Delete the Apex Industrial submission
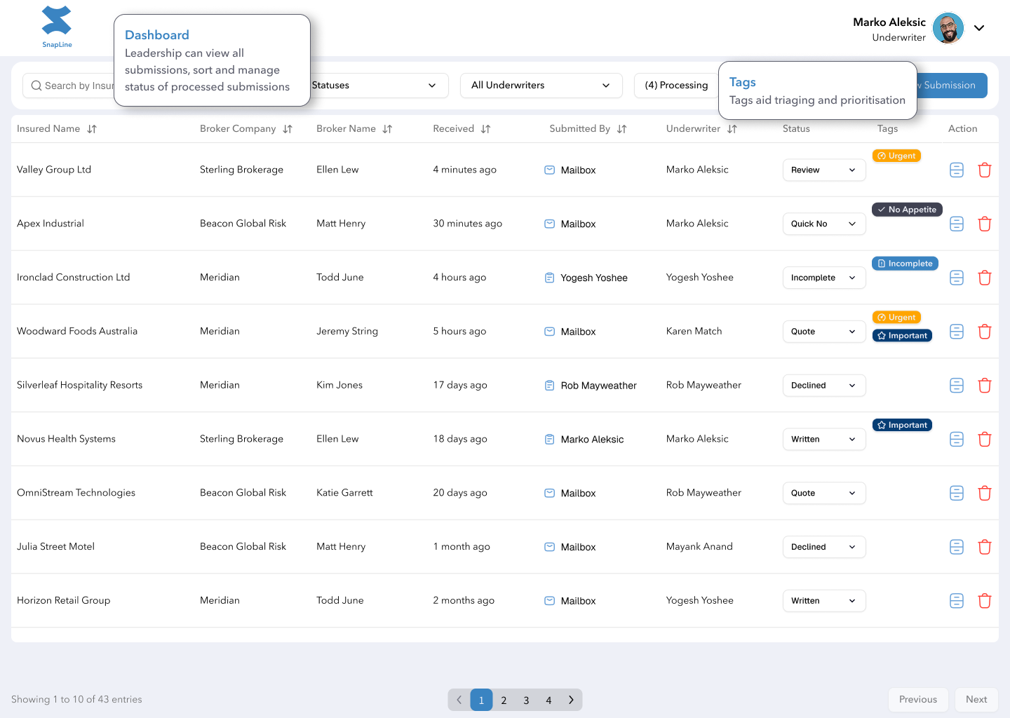 (985, 223)
